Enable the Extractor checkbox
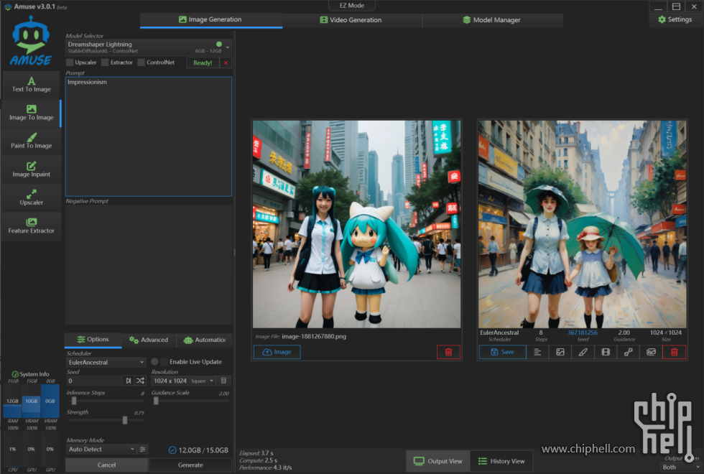 [105, 62]
